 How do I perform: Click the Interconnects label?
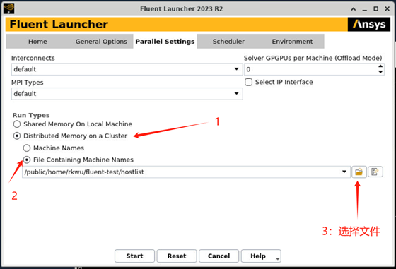[33, 58]
